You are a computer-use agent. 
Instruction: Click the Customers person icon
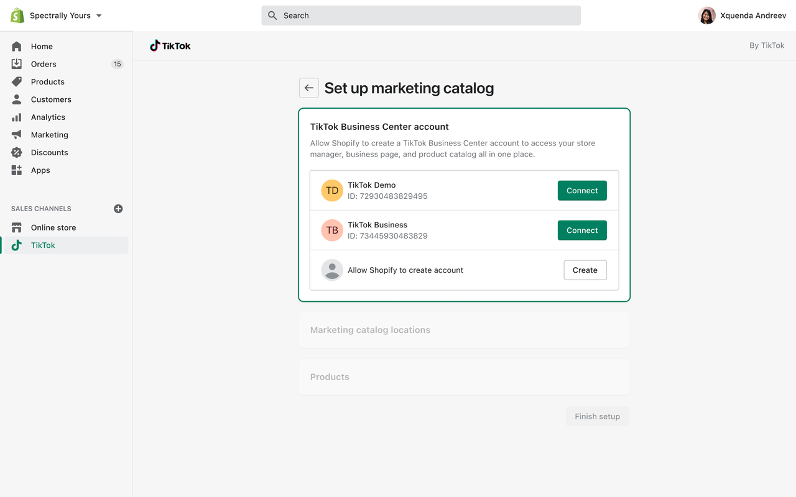[17, 99]
